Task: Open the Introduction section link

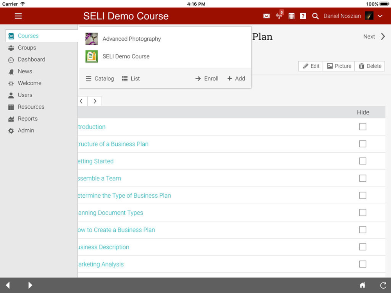Action: coord(91,127)
